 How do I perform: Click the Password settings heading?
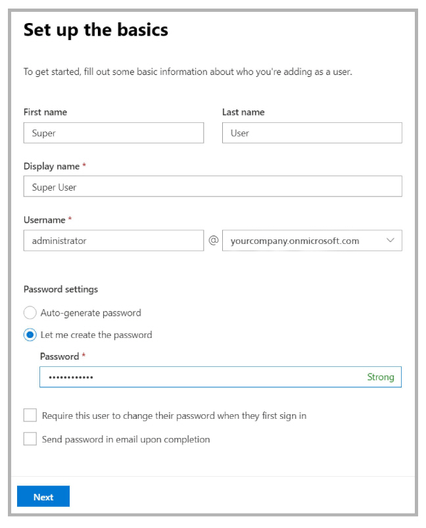(x=60, y=289)
